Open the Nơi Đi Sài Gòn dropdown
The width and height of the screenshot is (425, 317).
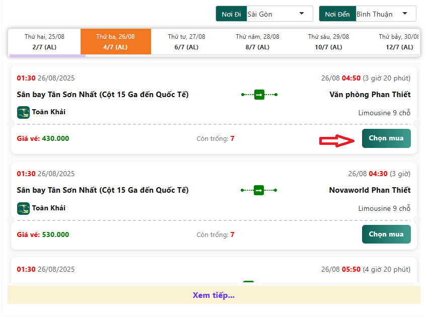coord(279,14)
